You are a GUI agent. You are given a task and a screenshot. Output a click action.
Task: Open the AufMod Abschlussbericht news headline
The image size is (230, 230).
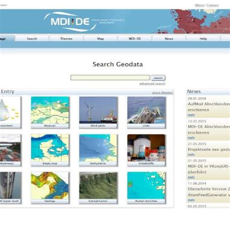(x=209, y=107)
